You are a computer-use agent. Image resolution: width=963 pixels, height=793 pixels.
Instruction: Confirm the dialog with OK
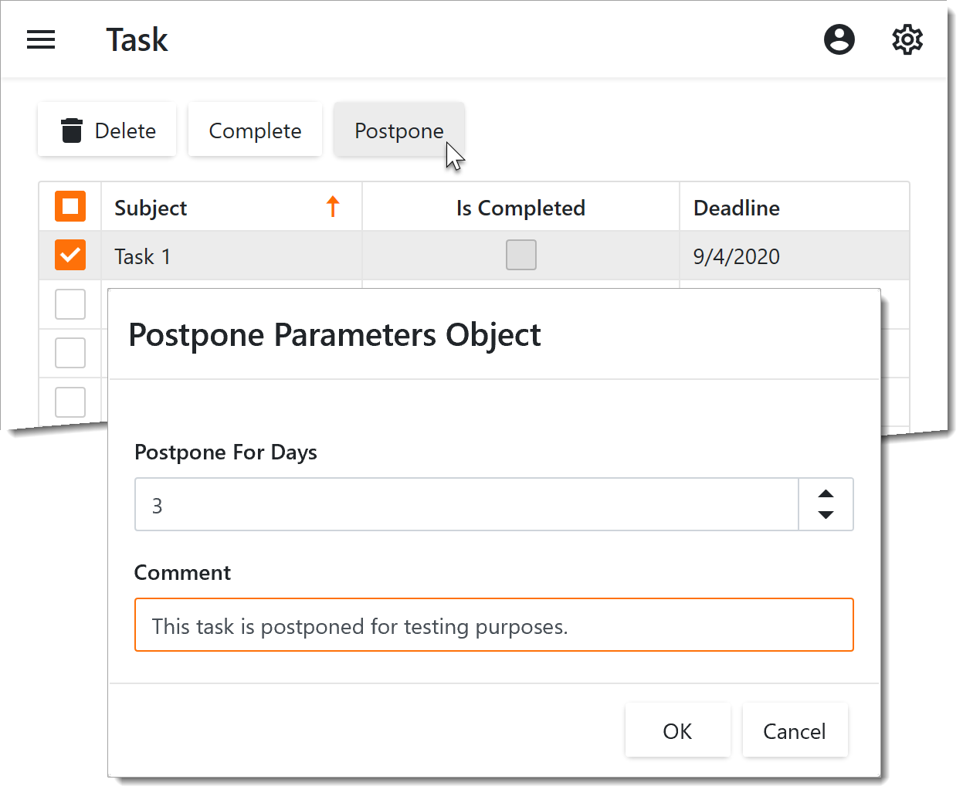(x=677, y=730)
